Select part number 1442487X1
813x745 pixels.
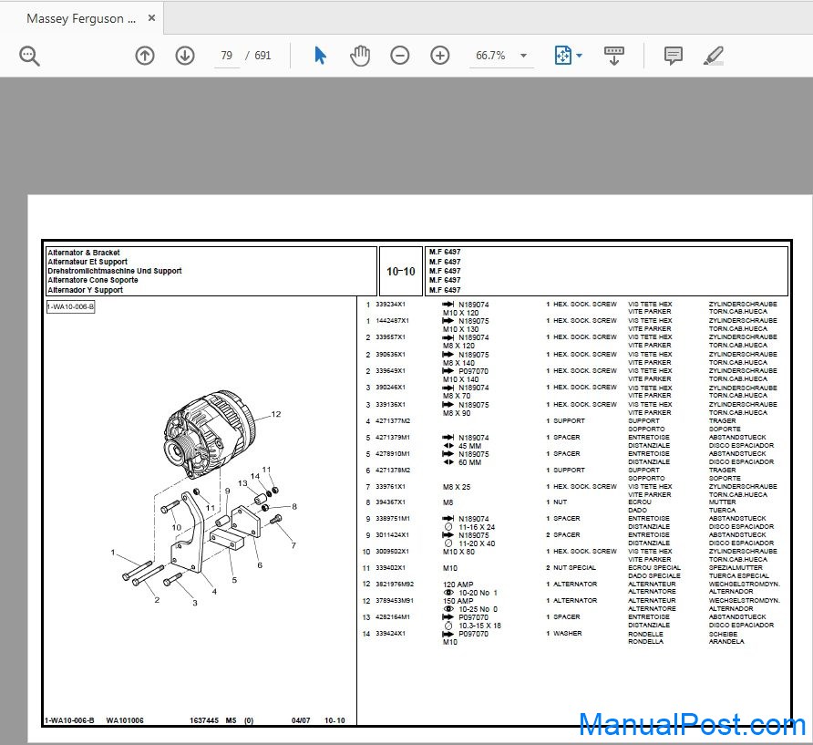pos(392,321)
